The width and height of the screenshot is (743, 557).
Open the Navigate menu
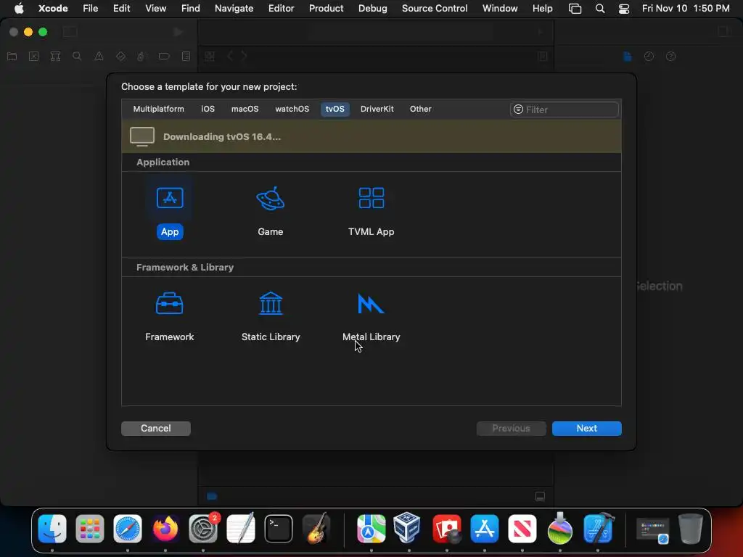tap(234, 8)
